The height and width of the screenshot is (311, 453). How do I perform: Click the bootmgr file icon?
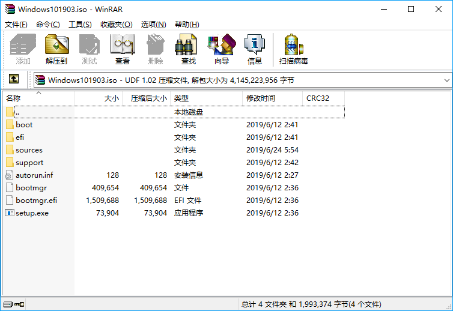(x=10, y=187)
